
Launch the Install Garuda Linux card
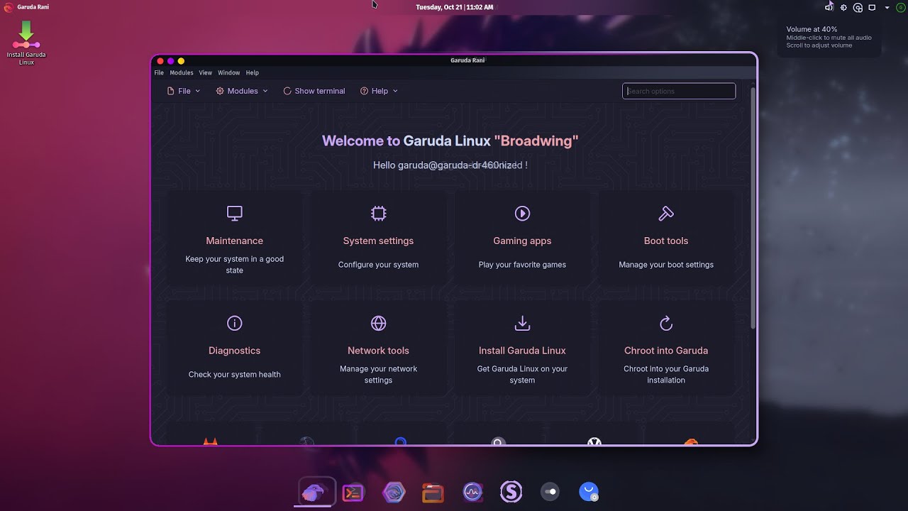(x=522, y=349)
